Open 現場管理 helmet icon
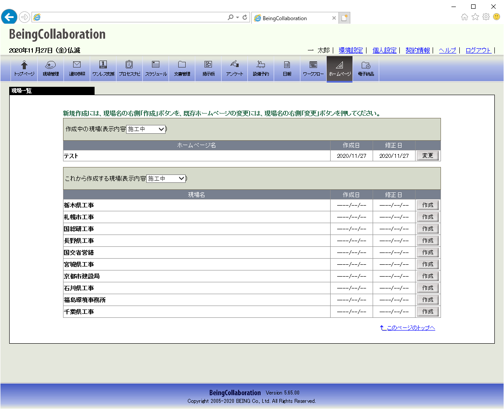 50,68
